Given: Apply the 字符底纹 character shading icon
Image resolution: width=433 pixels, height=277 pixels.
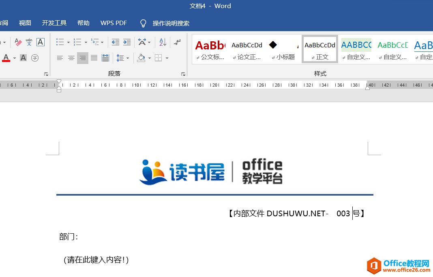Looking at the screenshot, I should (23, 58).
